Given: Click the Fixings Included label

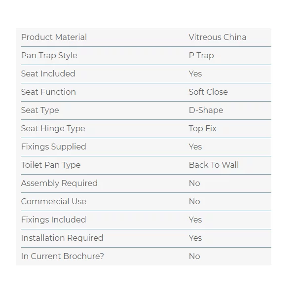Looking at the screenshot, I should click(x=53, y=220).
